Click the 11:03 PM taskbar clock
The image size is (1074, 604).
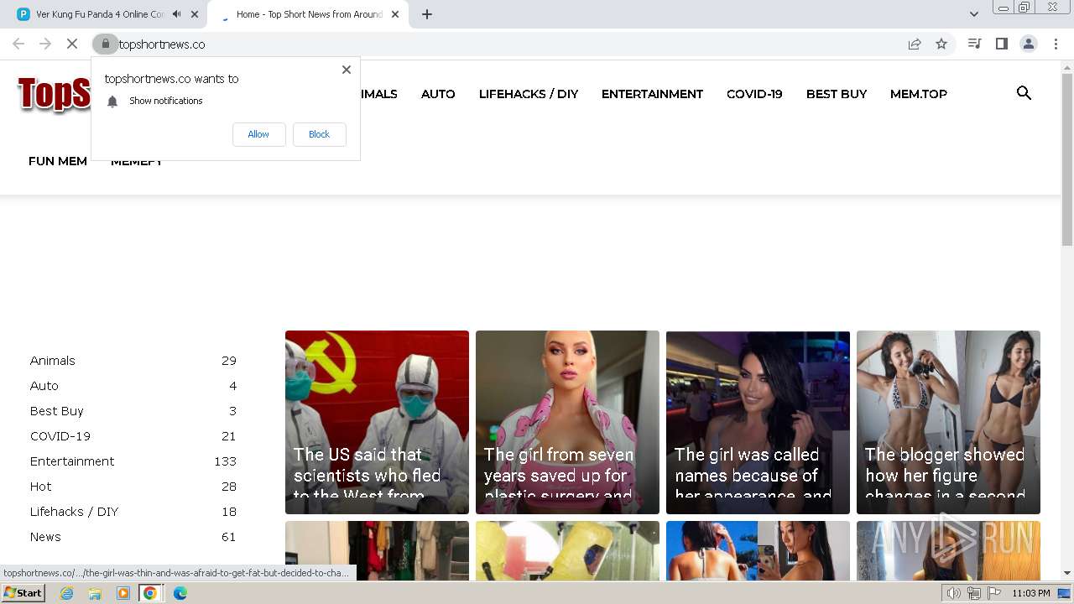[x=1031, y=593]
